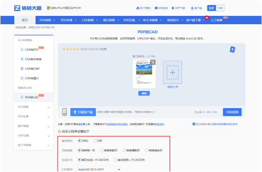Toggle the agreement checkbox near 保护条例
The width and height of the screenshot is (262, 172).
(194, 124)
